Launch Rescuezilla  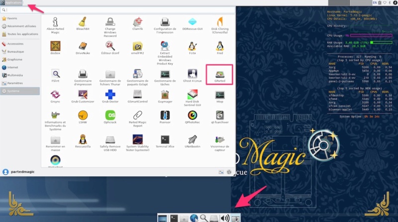(83, 141)
